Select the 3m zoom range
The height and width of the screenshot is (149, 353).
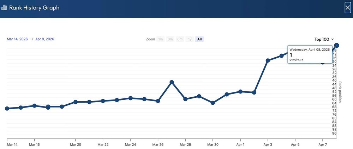click(170, 39)
